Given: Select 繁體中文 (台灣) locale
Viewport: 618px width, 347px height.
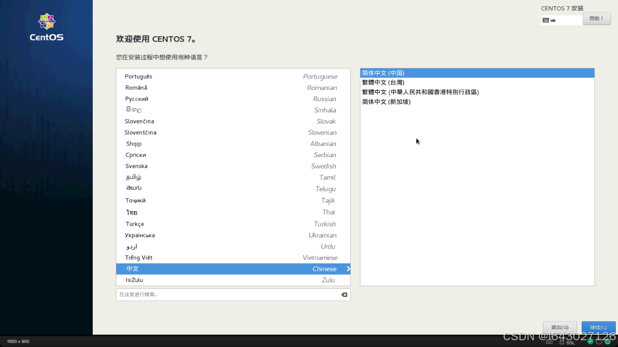Looking at the screenshot, I should tap(477, 83).
